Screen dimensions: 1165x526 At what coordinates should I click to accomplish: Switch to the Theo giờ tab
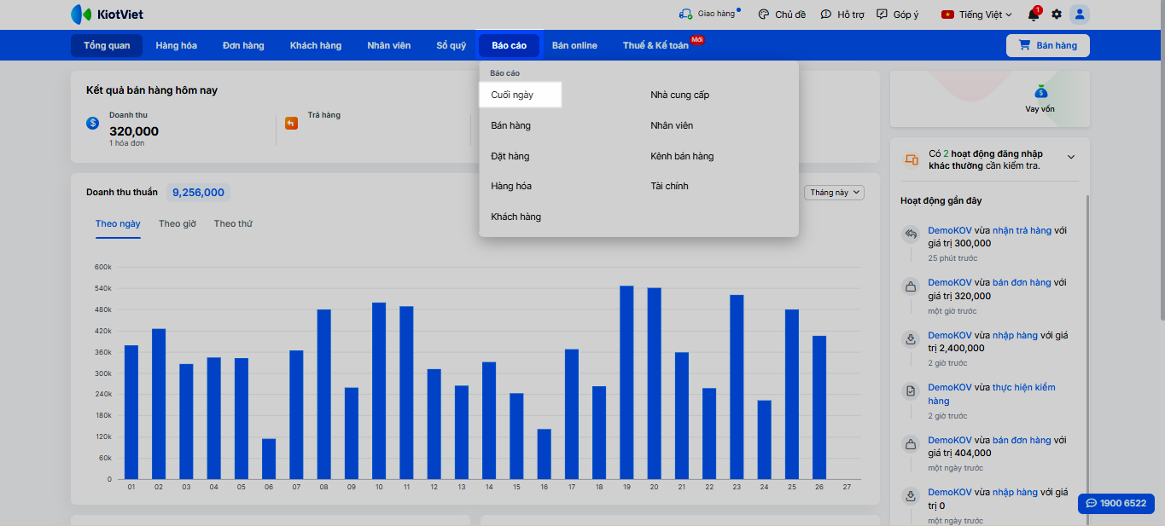tap(178, 223)
